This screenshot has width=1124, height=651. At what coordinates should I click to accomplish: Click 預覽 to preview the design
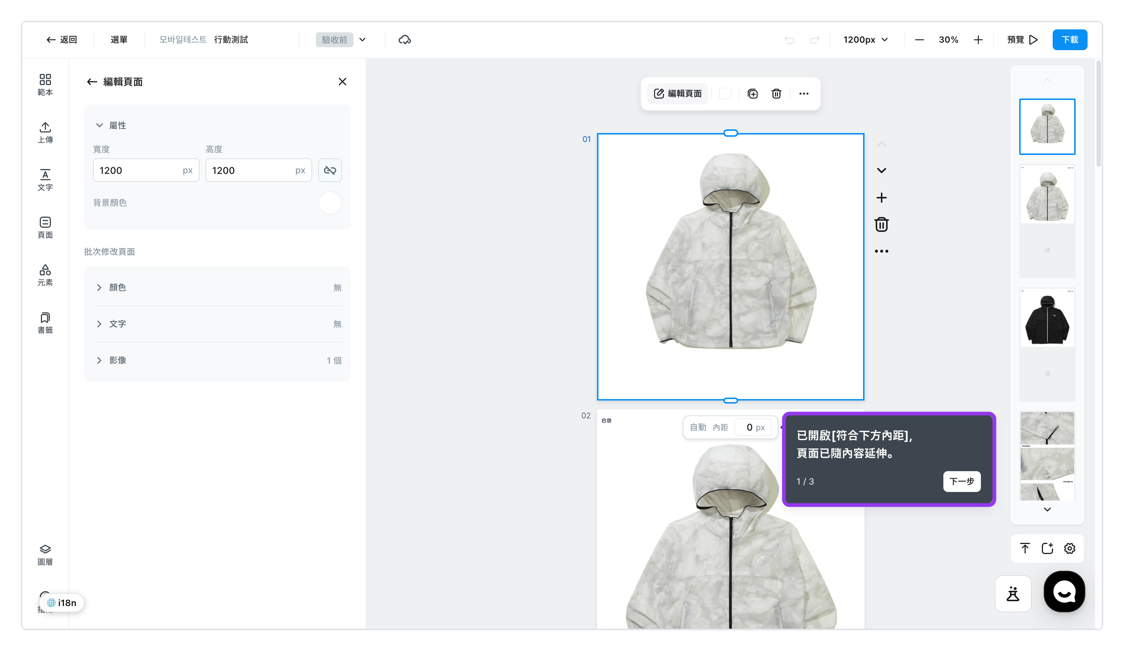coord(1022,40)
